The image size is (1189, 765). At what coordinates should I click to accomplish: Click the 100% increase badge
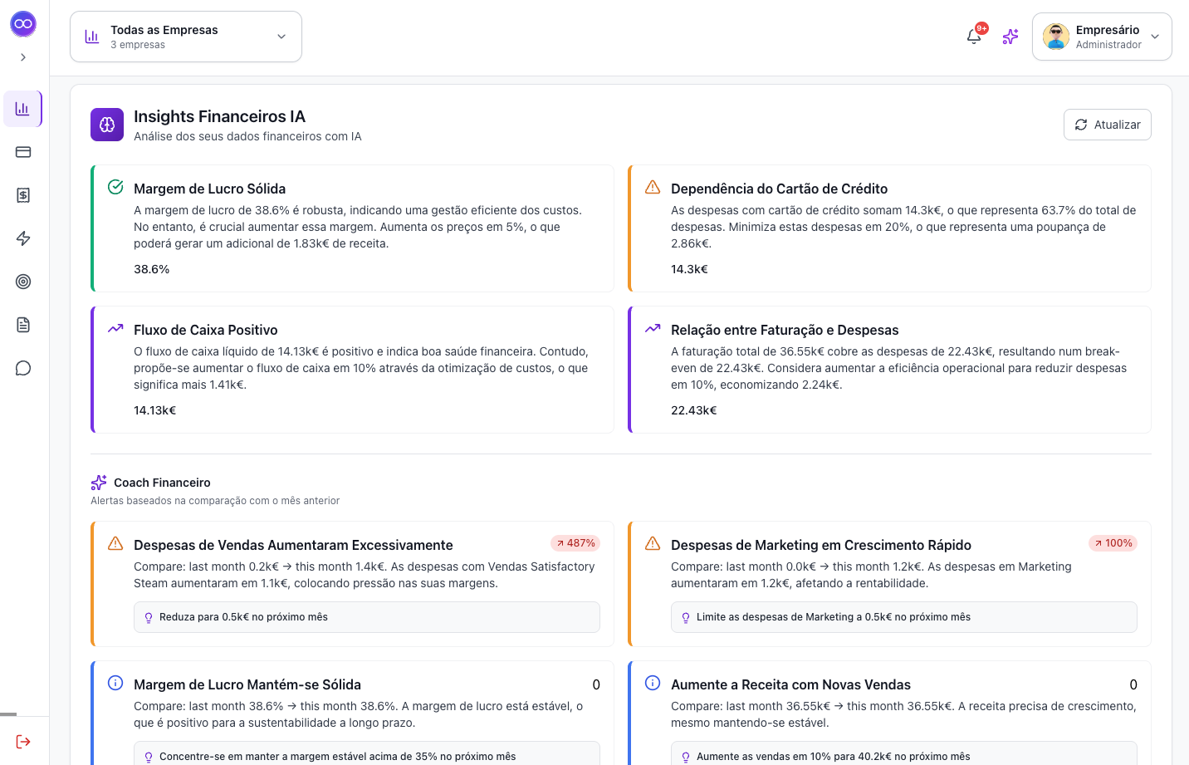click(x=1113, y=543)
